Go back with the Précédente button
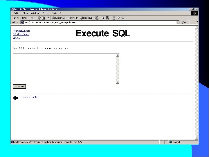The image size is (209, 157). click(x=20, y=18)
